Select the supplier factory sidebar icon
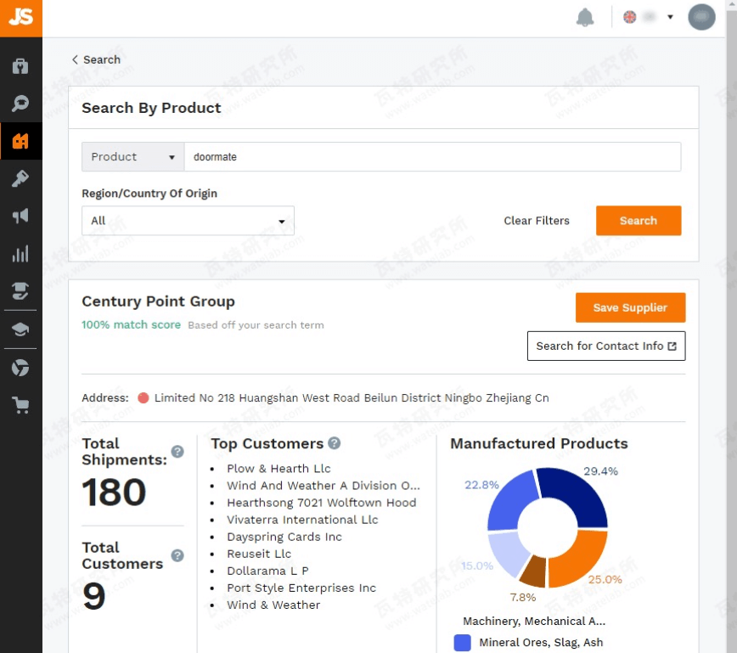737x653 pixels. pos(20,141)
